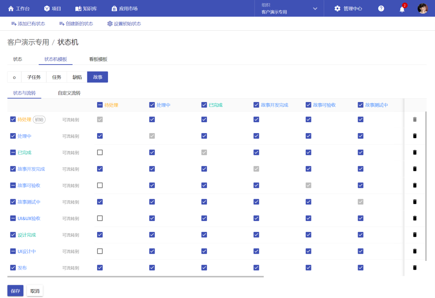Click the 保存 button
Viewport: 435px width, 298px height.
pos(15,291)
